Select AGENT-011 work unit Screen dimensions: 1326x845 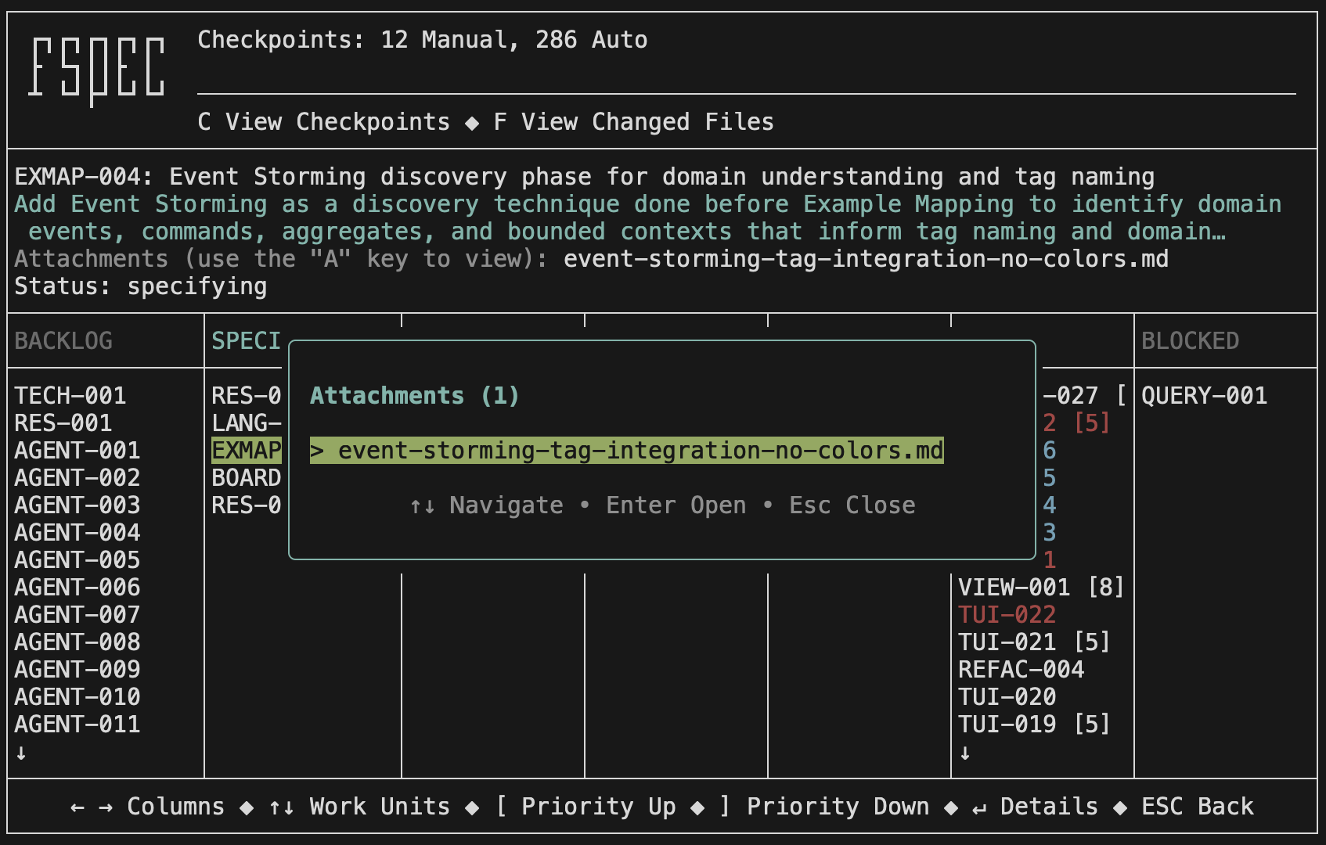tap(77, 725)
